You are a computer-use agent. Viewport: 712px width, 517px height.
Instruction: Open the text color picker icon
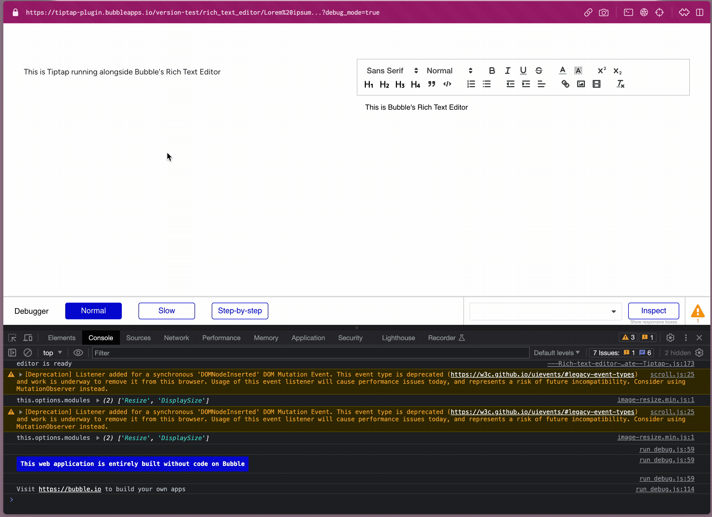pos(562,71)
